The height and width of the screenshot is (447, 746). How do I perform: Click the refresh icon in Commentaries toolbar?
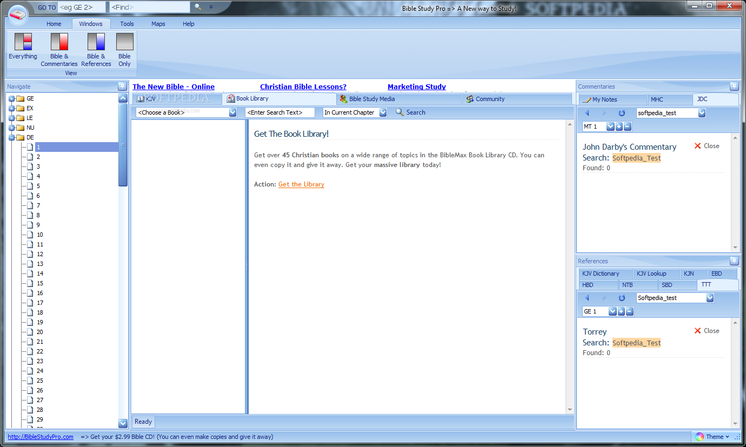[x=622, y=113]
